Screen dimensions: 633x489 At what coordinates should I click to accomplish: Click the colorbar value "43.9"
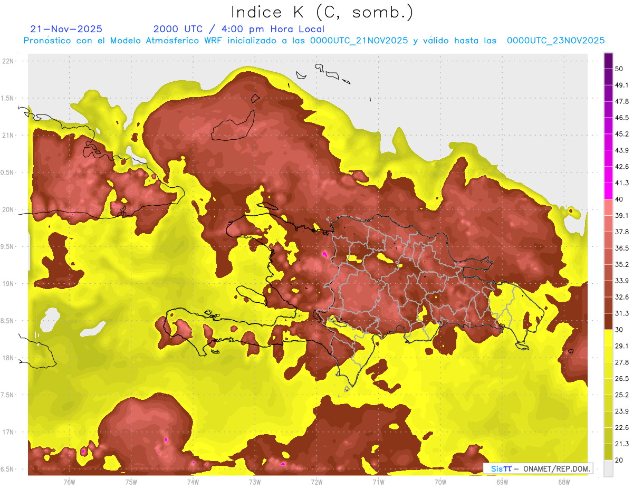tap(622, 150)
